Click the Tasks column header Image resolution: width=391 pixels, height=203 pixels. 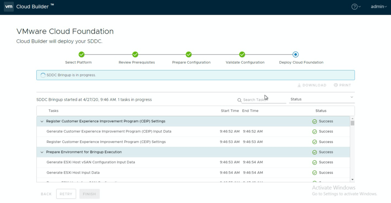[53, 111]
